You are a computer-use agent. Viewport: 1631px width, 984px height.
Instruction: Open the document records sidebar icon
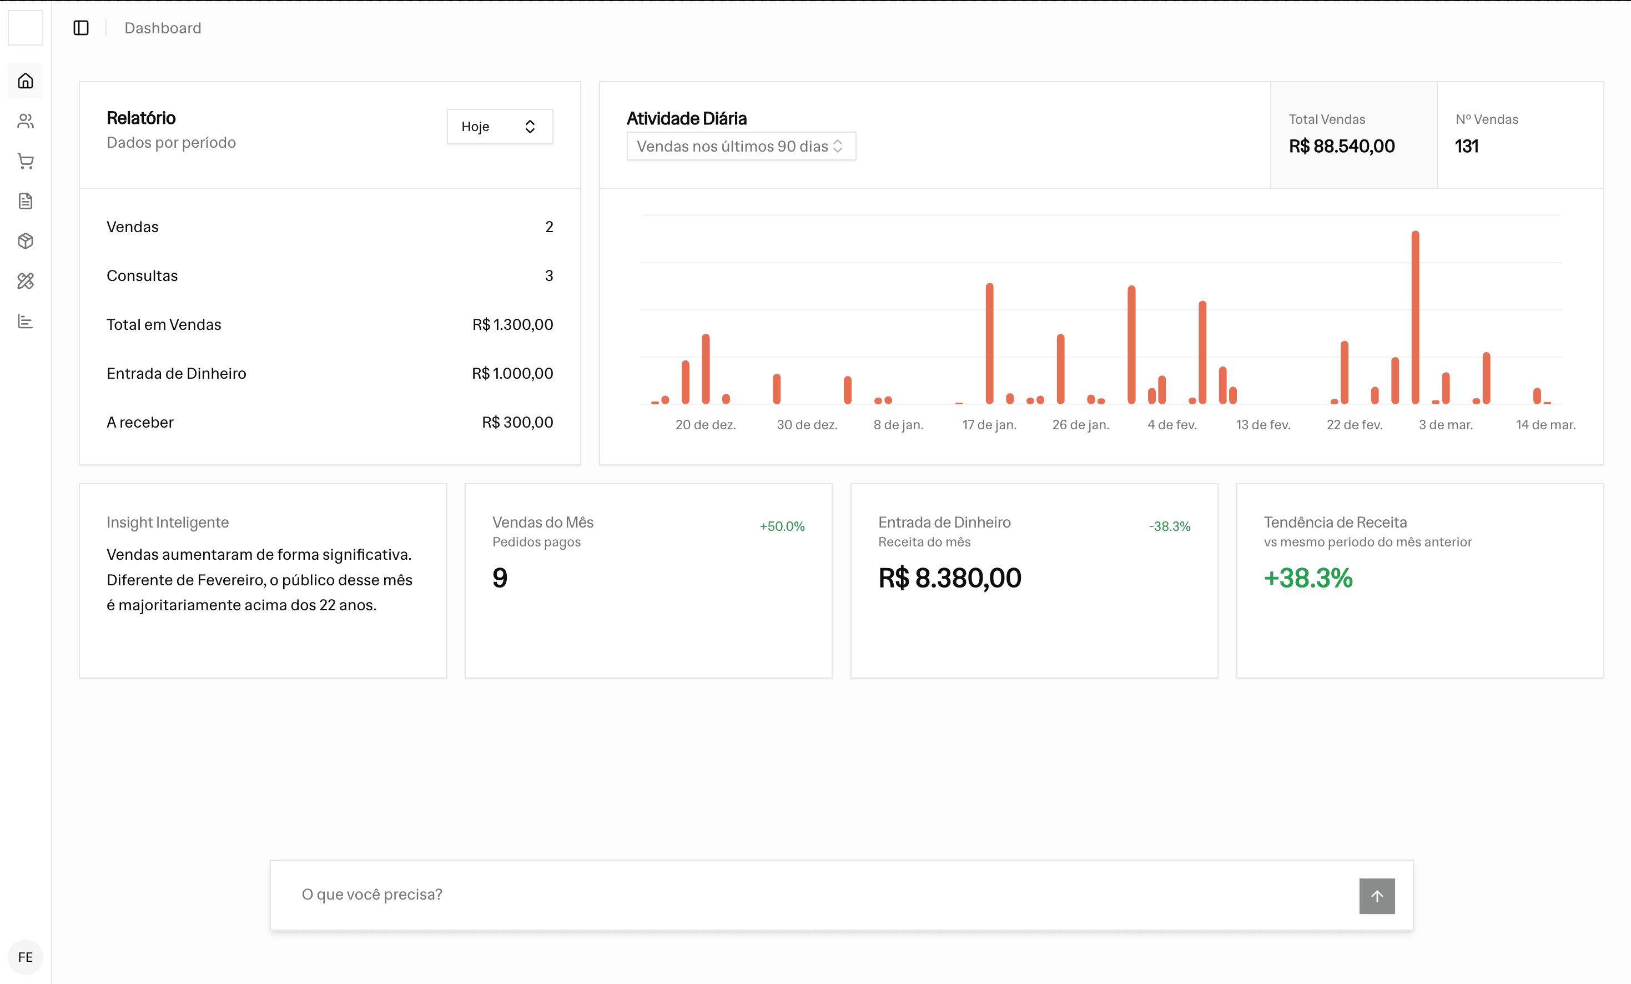(25, 200)
